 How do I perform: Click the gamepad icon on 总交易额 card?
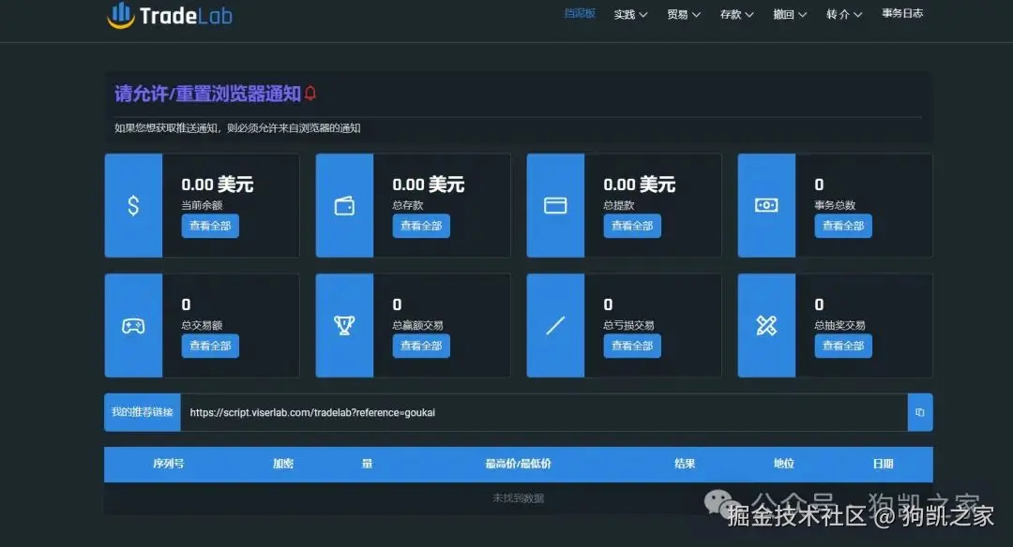tap(132, 325)
